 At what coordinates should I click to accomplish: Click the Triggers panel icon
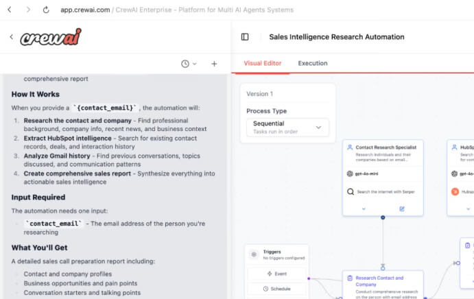click(254, 254)
